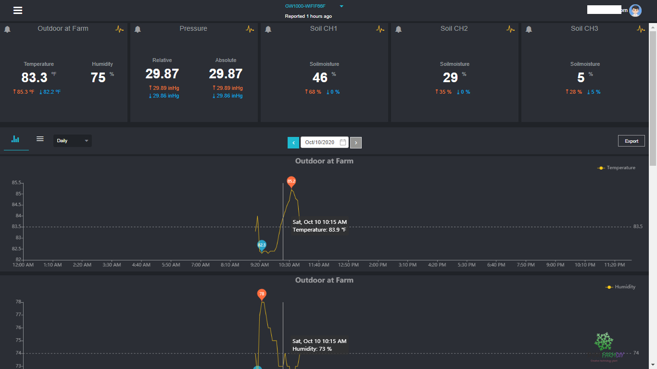This screenshot has width=657, height=369.
Task: Click the pulse icon on Soil CH3 card
Action: coord(641,29)
